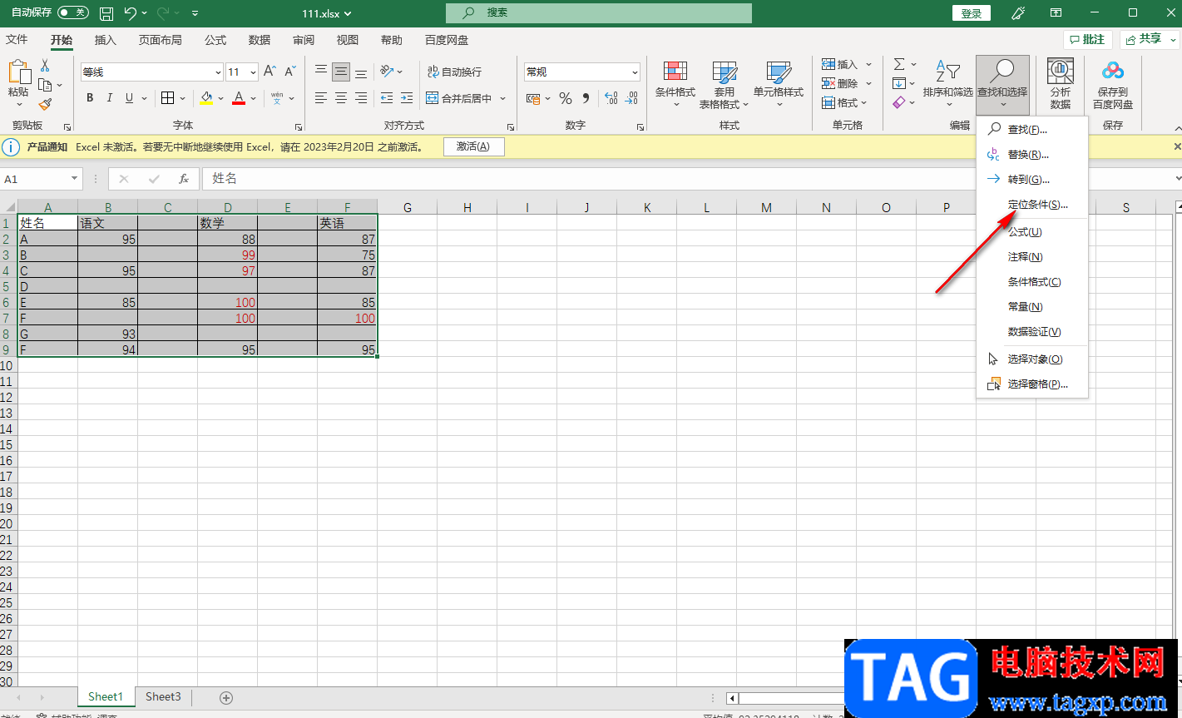Click the Undo arrow icon
Image resolution: width=1182 pixels, height=718 pixels.
point(130,13)
